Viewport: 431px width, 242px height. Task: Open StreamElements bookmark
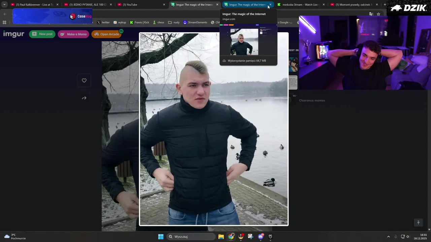point(195,23)
